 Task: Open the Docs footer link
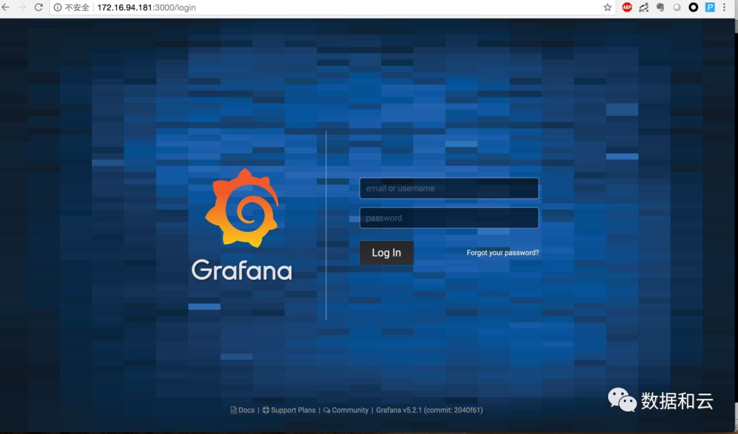[243, 410]
